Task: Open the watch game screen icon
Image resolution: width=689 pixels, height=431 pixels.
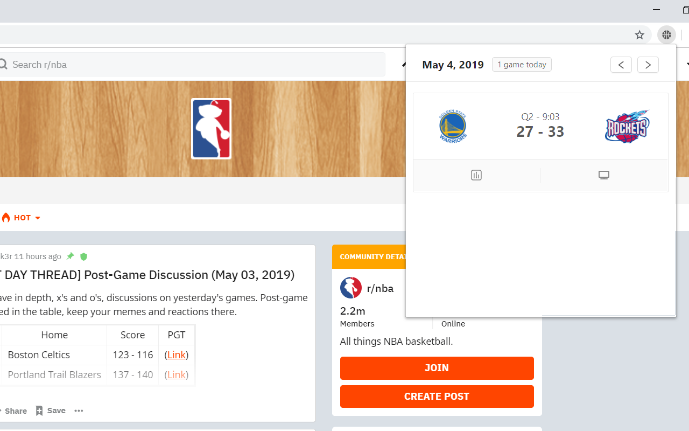Action: [x=604, y=175]
